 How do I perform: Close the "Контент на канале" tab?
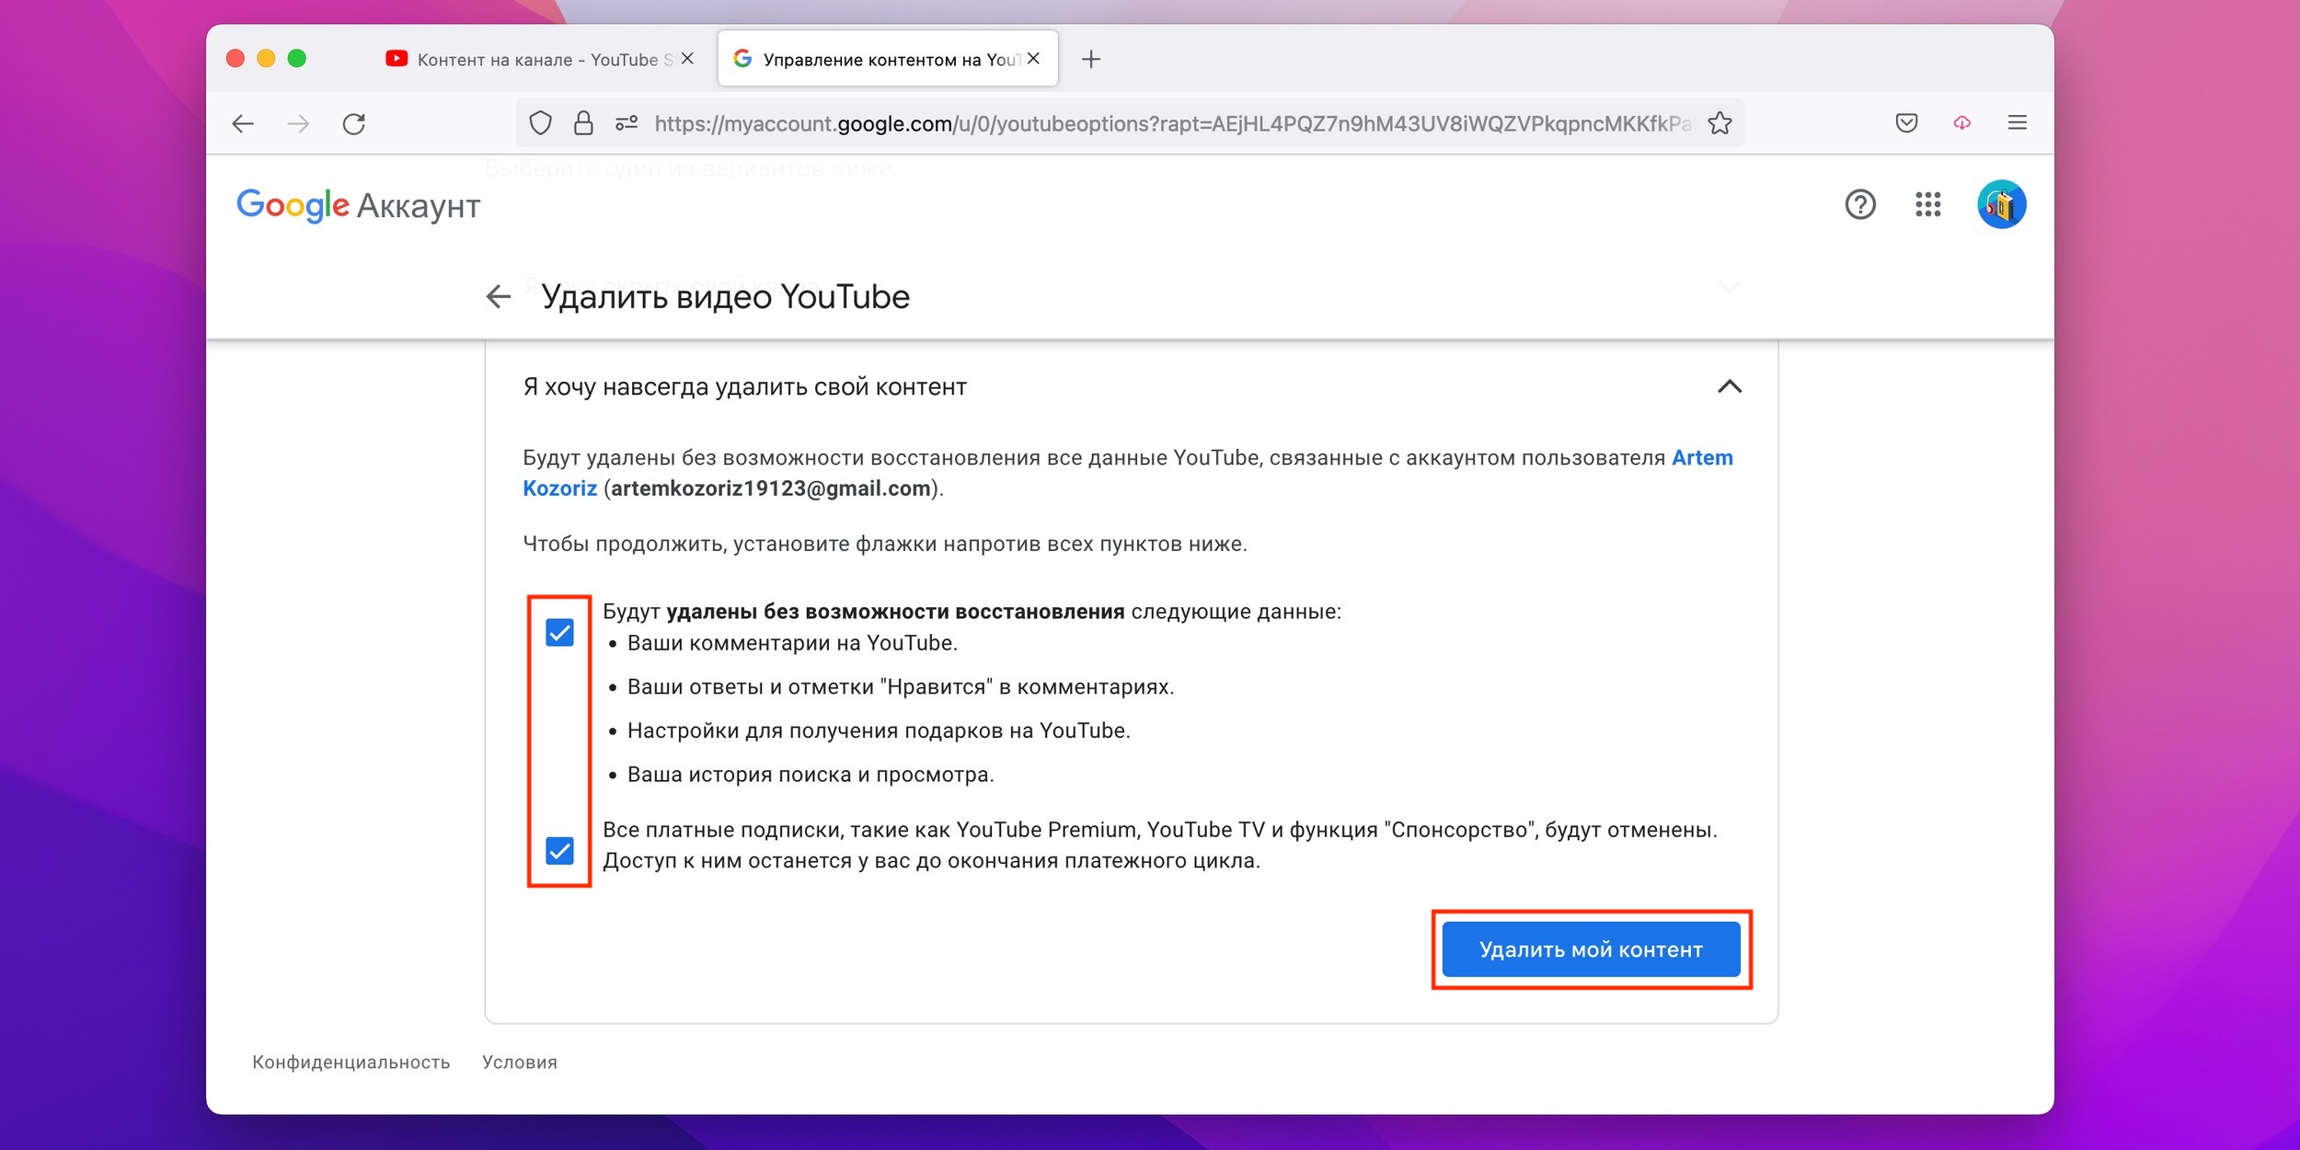[x=687, y=59]
